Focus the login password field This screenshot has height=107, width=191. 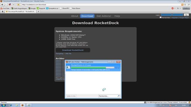pos(178,15)
